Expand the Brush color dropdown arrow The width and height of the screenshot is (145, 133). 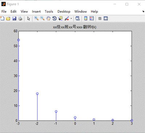tap(71, 19)
